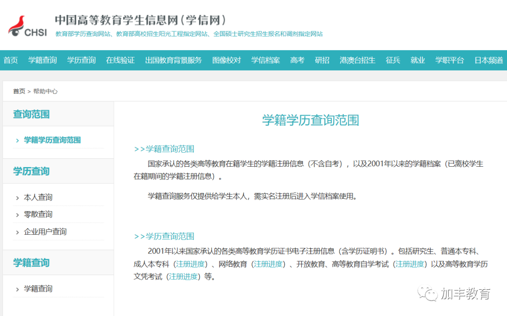Go to 就业 via the top navigation
Screen dimensions: 507x316
417,60
